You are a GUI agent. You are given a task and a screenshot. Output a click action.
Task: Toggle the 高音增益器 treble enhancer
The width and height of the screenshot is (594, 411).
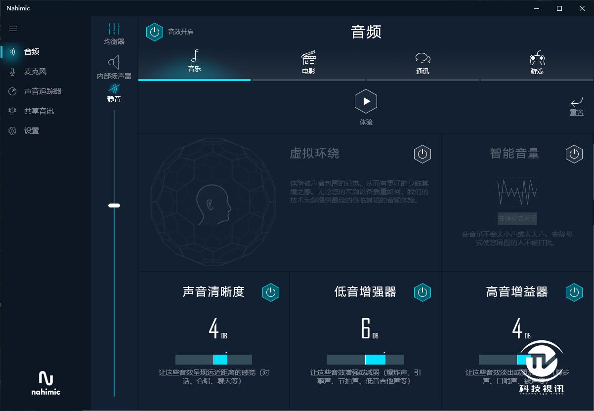pyautogui.click(x=574, y=292)
